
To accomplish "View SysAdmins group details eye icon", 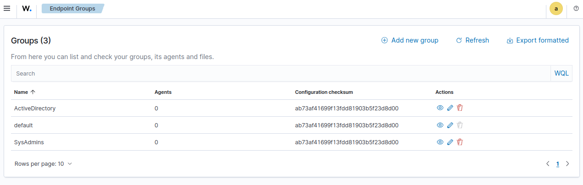I will pyautogui.click(x=440, y=142).
